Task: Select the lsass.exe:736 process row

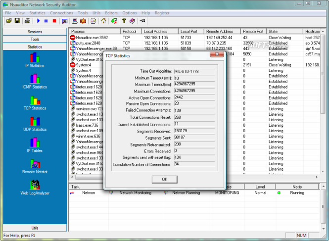Action: point(87,125)
